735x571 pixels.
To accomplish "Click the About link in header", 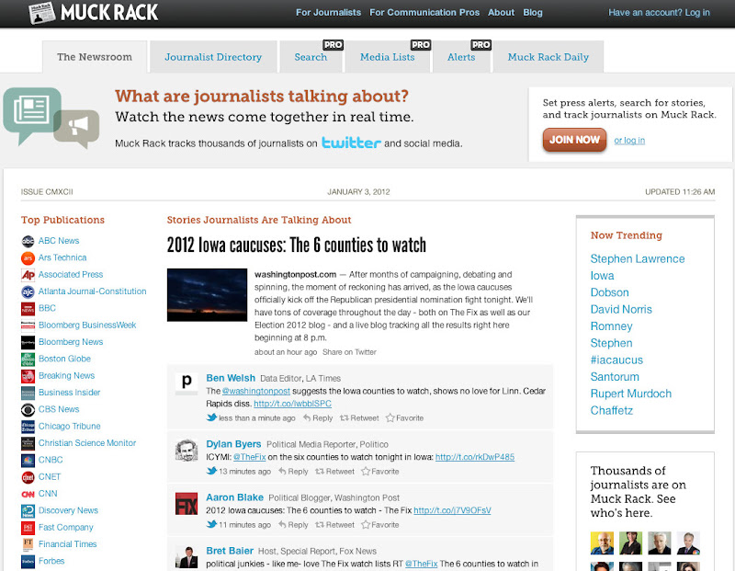I will (x=501, y=13).
